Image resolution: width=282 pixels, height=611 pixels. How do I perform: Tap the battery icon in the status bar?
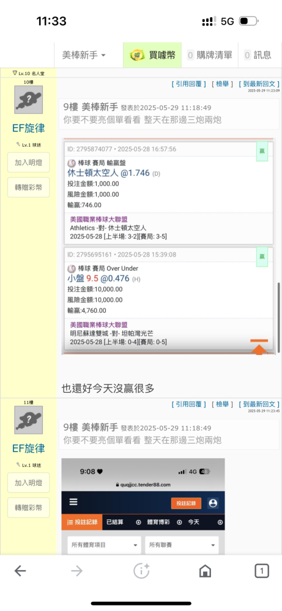click(x=248, y=21)
